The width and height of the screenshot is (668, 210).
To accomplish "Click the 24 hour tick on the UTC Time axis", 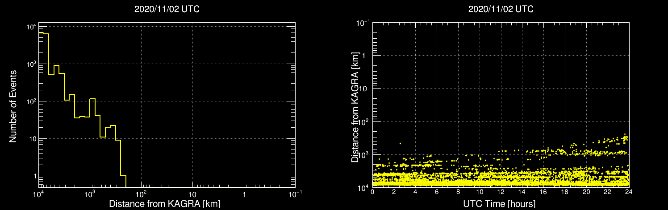I will point(629,192).
